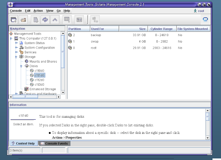Collapse the Disks tree node
The width and height of the screenshot is (221, 160).
[21, 66]
